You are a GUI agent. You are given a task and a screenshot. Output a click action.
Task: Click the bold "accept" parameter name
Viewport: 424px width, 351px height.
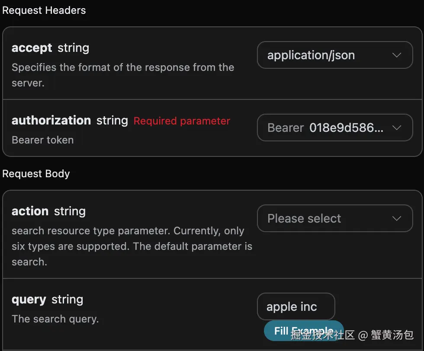click(32, 48)
